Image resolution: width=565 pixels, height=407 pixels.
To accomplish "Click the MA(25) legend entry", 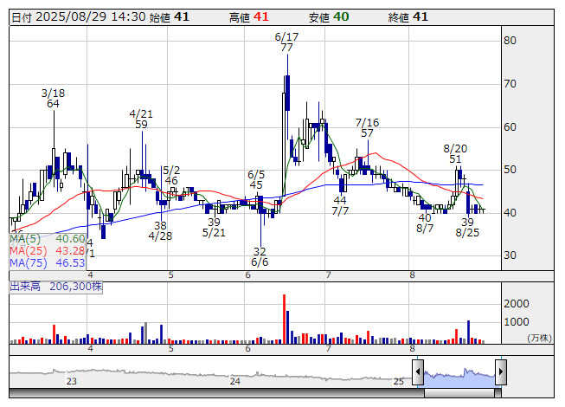I will click(x=48, y=251).
